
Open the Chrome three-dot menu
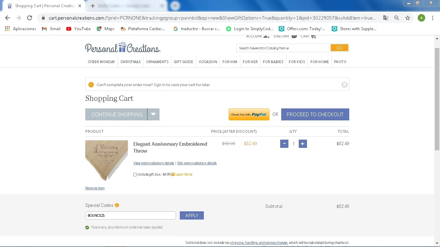pos(432,18)
